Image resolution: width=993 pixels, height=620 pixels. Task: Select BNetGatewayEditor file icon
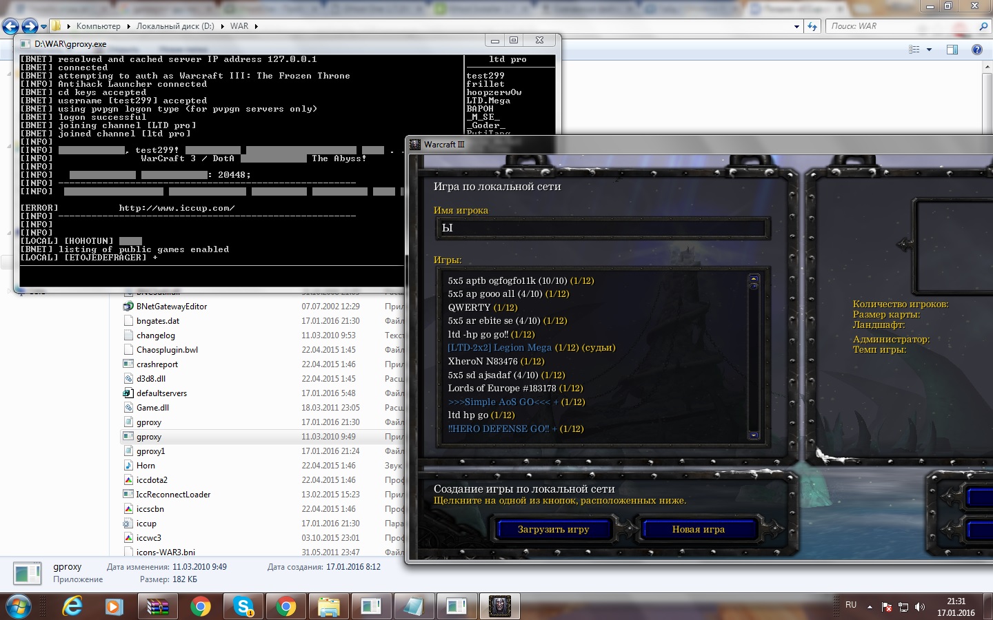pos(128,307)
